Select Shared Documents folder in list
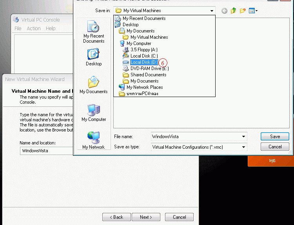 point(145,75)
